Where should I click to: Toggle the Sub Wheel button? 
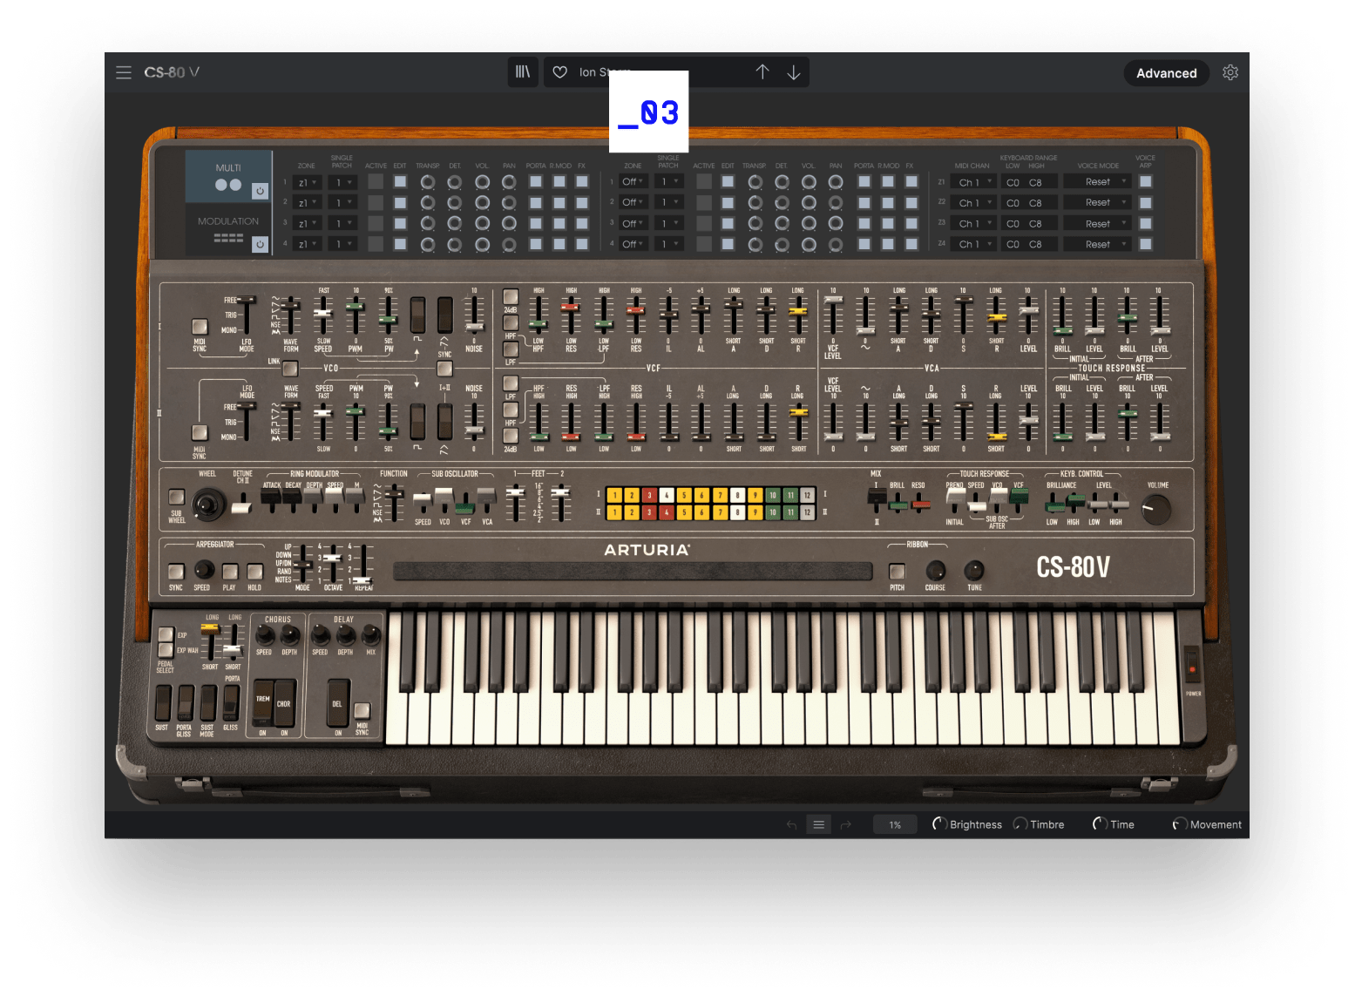point(177,497)
